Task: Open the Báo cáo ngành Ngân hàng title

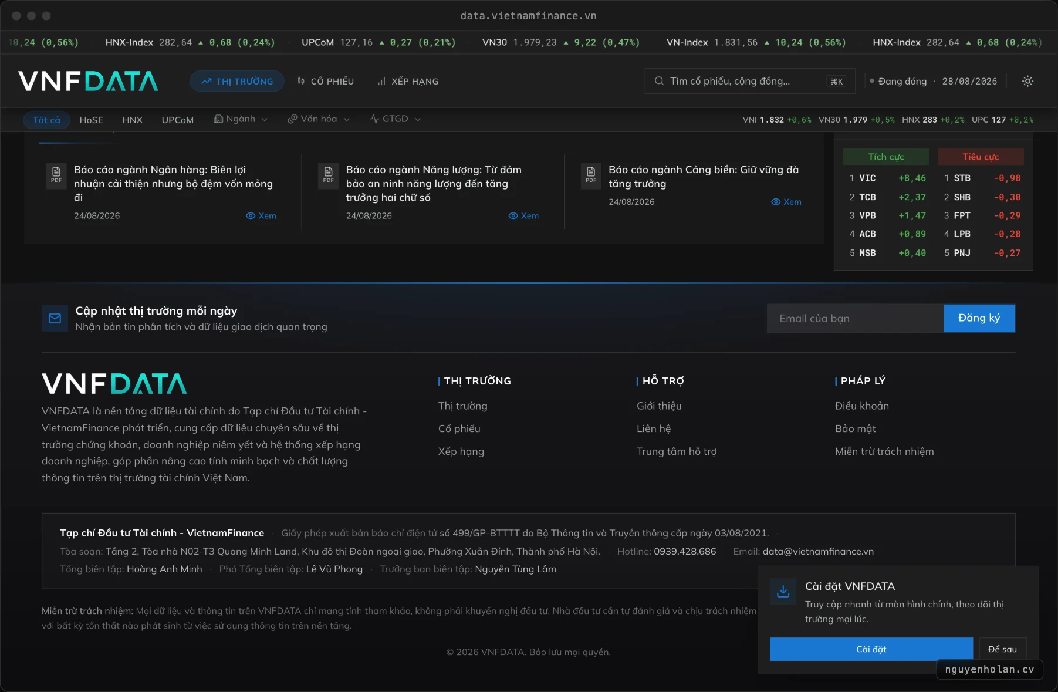Action: pyautogui.click(x=174, y=183)
